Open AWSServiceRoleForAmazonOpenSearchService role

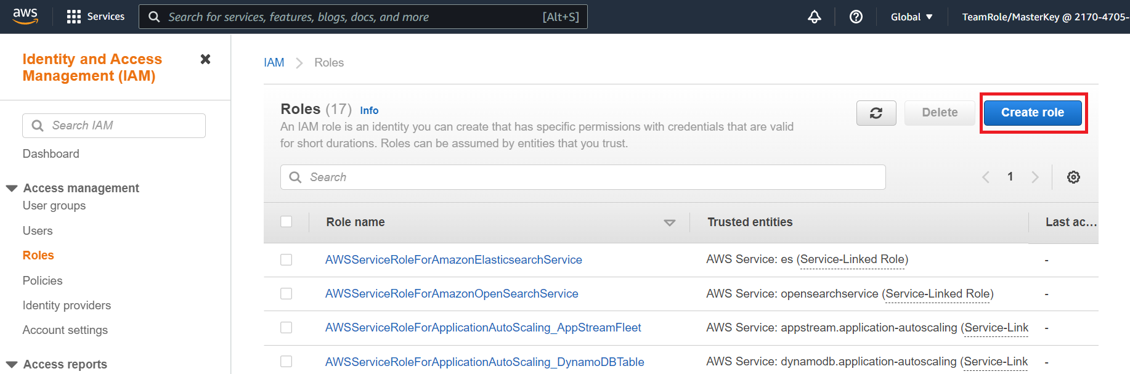tap(452, 294)
